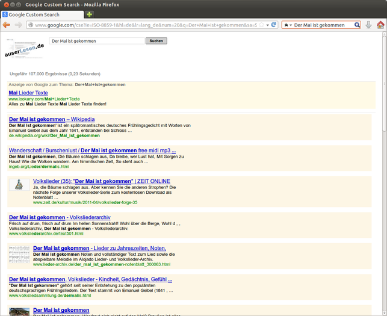
Task: Click the volksliedsammlung.de/dermai URL
Action: 50,296
